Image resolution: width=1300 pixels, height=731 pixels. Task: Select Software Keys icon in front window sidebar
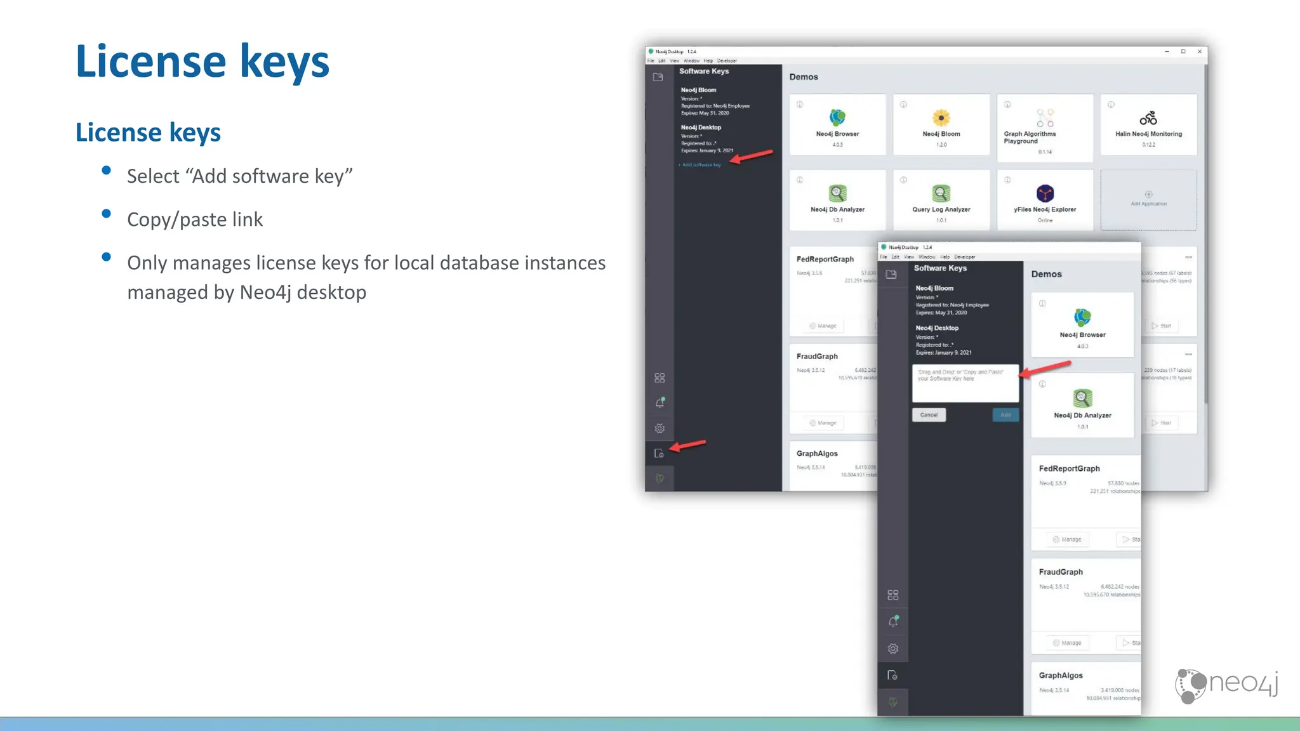click(892, 675)
